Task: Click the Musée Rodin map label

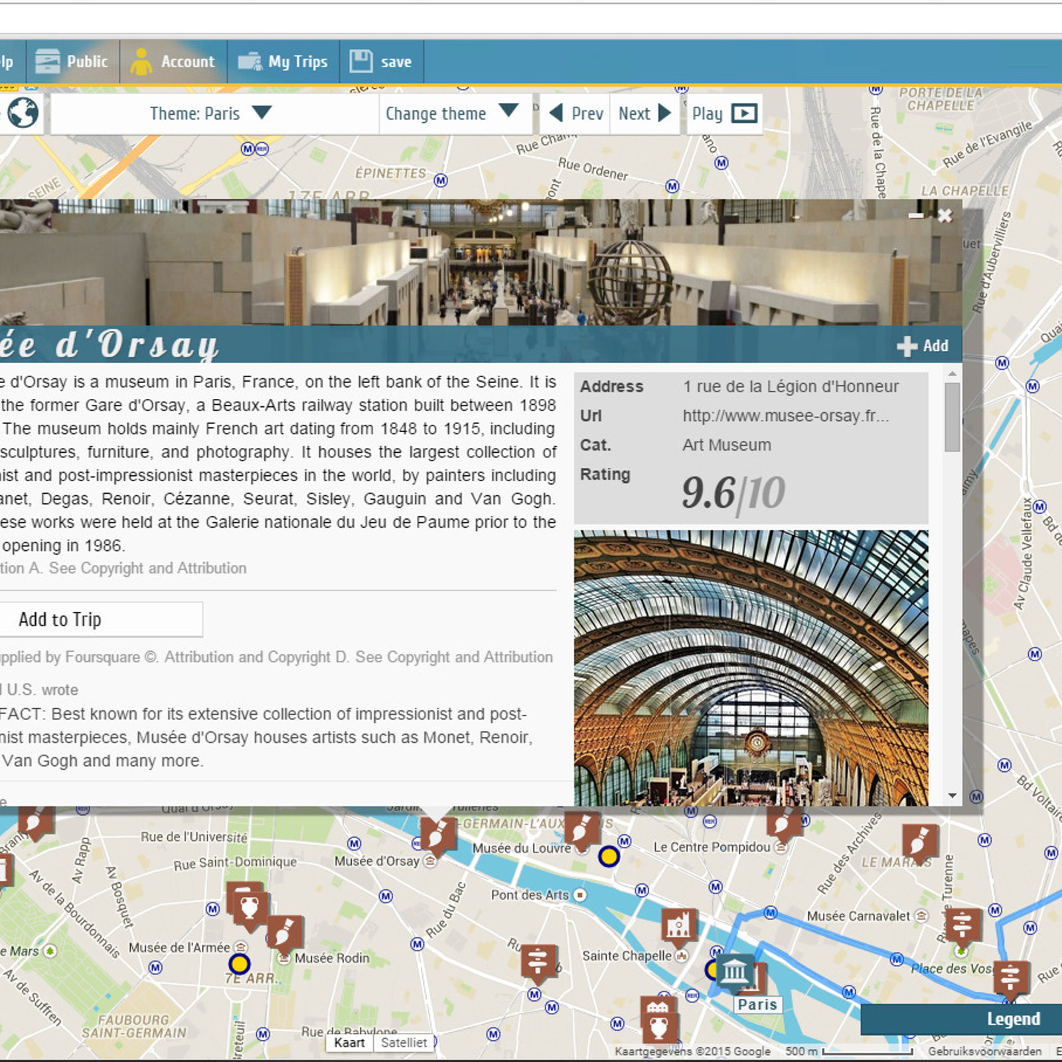Action: tap(332, 958)
